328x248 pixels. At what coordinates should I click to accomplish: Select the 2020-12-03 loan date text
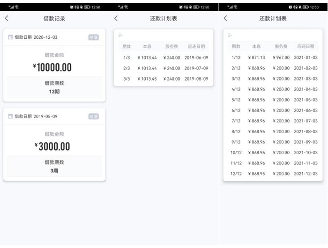point(45,37)
